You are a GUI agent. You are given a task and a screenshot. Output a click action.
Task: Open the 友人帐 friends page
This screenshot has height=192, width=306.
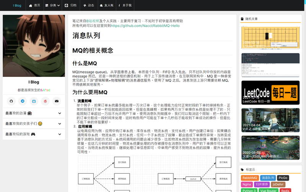click(107, 5)
